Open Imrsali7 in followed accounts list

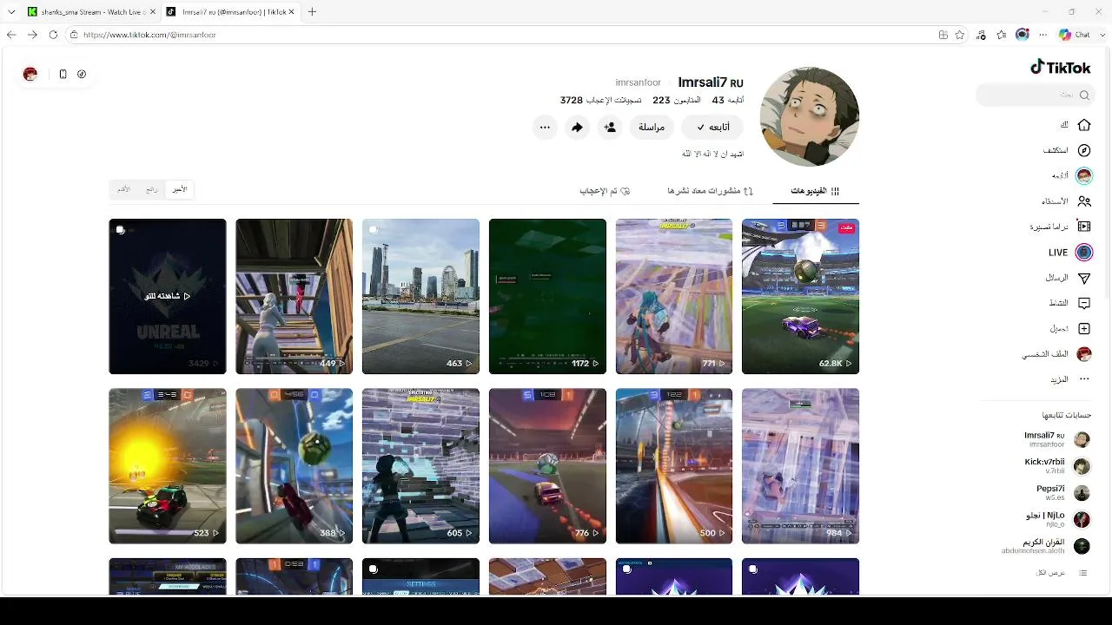point(1056,439)
